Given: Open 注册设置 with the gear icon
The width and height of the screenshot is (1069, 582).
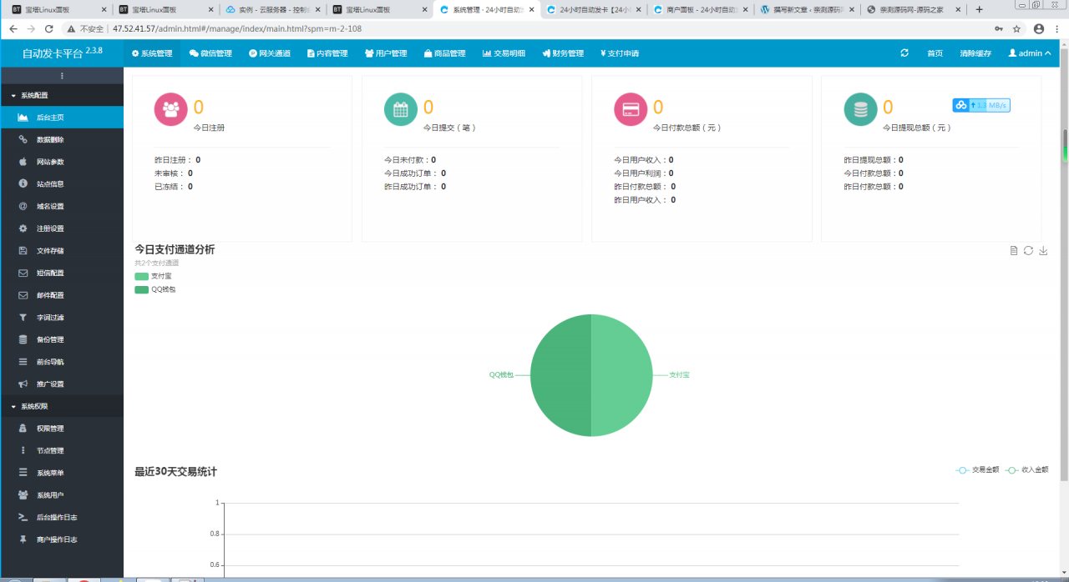Looking at the screenshot, I should tap(62, 228).
